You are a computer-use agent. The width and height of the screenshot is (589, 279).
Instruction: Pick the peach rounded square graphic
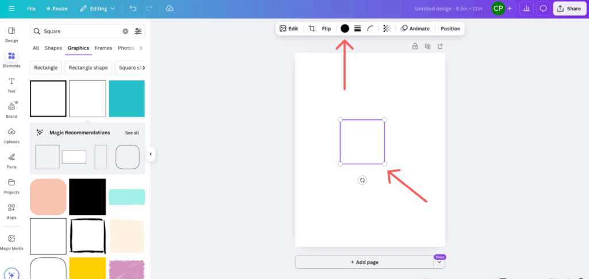tap(48, 197)
